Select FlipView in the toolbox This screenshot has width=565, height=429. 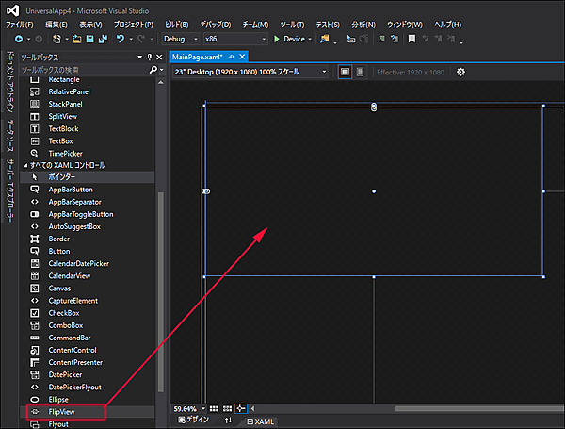pos(62,412)
